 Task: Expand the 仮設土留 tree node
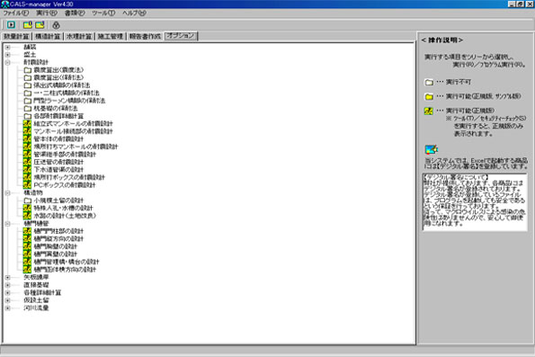[7, 300]
